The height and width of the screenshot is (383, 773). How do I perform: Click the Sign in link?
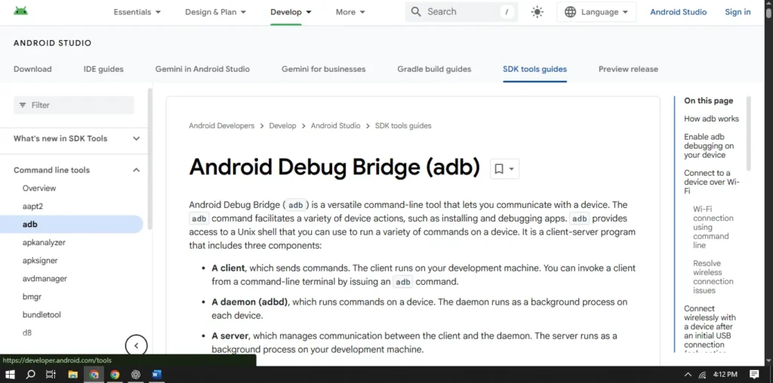[x=738, y=12]
